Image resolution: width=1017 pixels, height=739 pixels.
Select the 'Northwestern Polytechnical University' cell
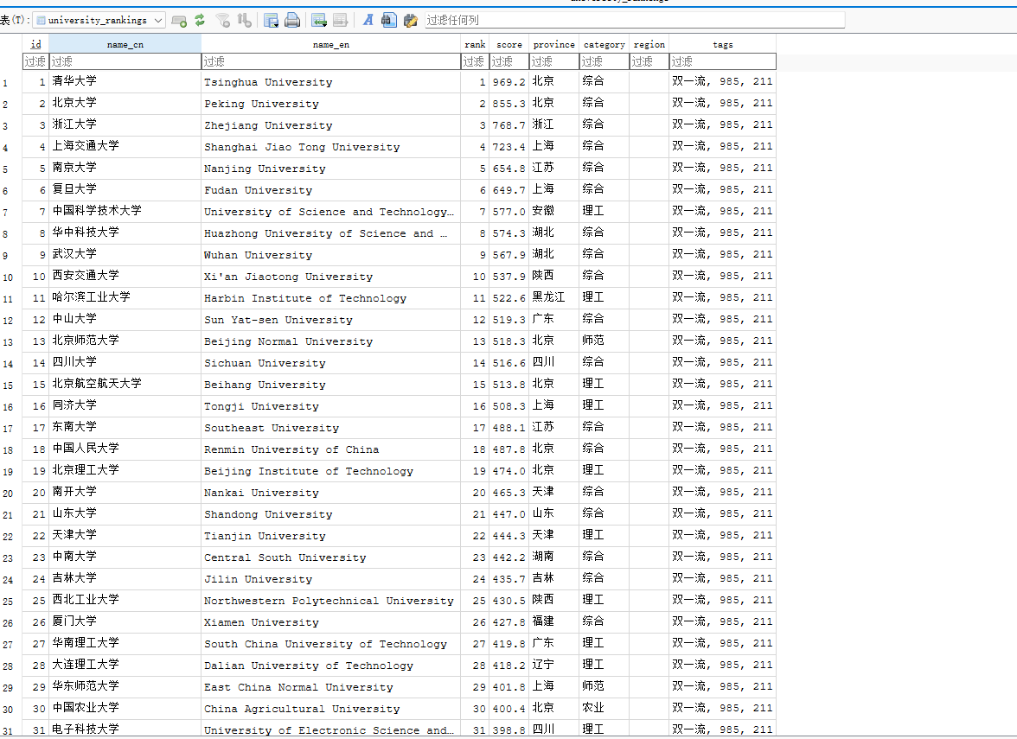[x=330, y=600]
